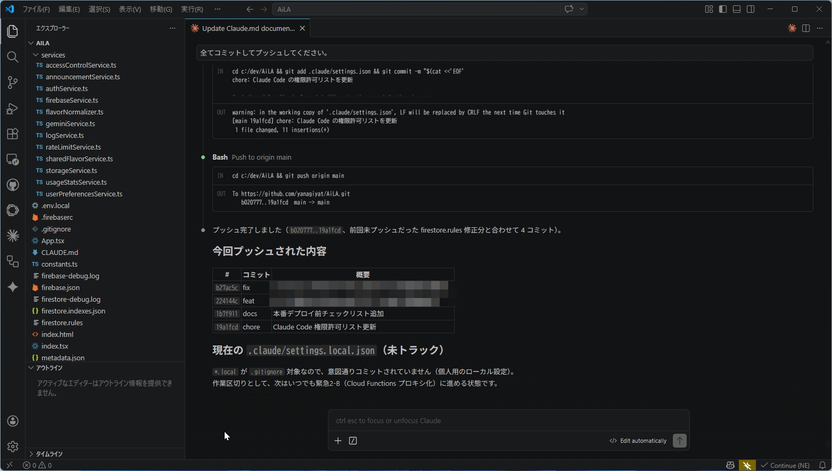Open the Explorer view in activity bar
Image resolution: width=832 pixels, height=471 pixels.
click(13, 31)
